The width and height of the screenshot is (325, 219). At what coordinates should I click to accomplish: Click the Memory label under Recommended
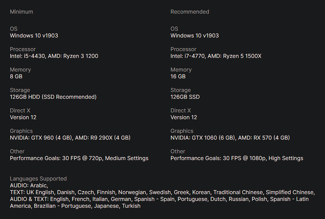(181, 69)
